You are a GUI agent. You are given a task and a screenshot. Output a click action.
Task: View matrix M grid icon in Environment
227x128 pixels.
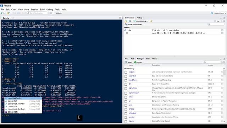[x=222, y=33]
